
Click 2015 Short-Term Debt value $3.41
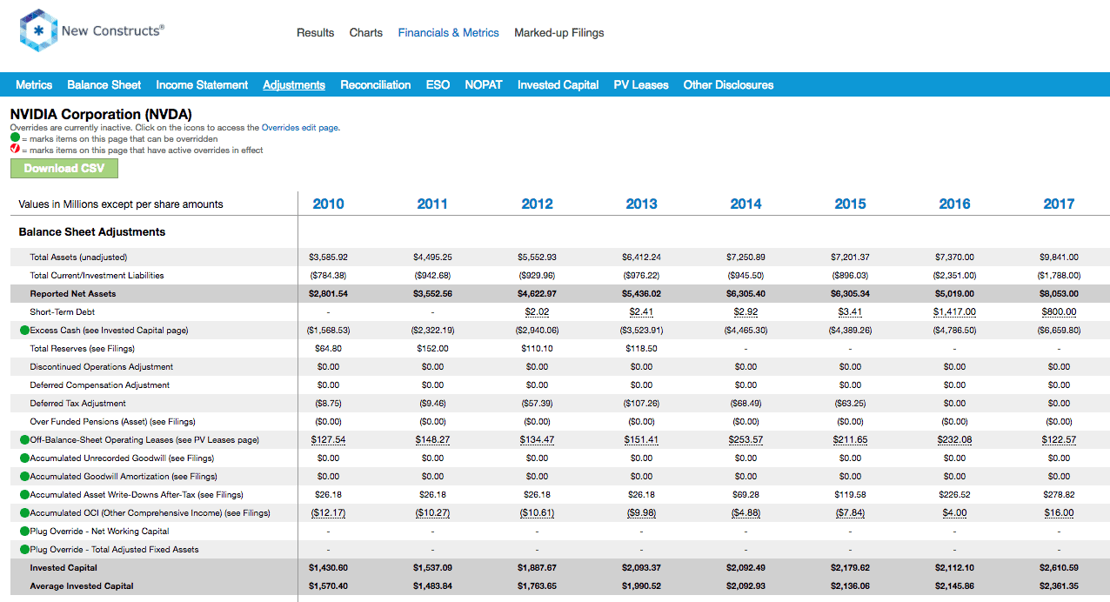850,312
